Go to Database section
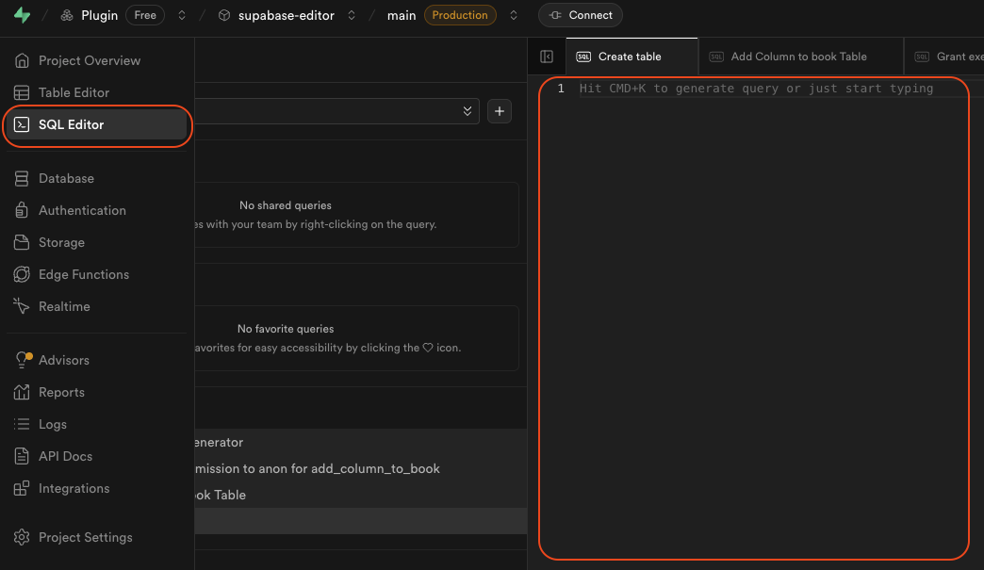Screen dimensions: 984x570 point(66,178)
